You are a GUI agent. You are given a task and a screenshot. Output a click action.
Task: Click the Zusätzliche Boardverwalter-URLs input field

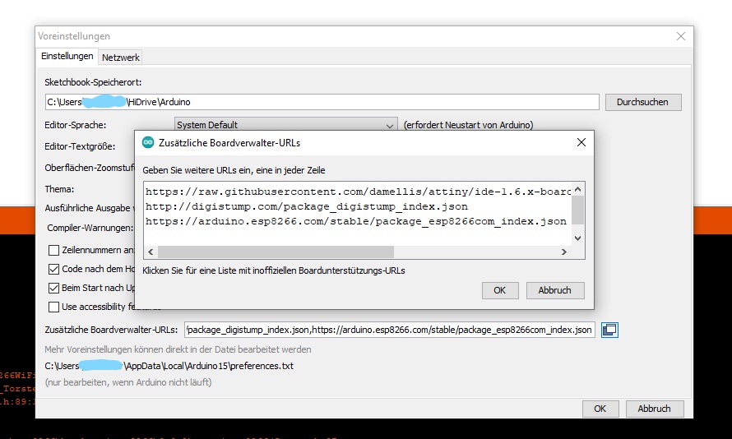(x=389, y=330)
